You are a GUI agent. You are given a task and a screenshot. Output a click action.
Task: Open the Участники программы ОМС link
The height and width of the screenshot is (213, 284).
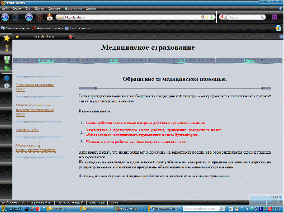click(x=35, y=87)
